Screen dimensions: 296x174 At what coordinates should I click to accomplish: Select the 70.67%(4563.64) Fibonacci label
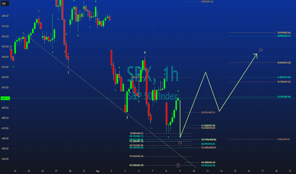coord(284,33)
